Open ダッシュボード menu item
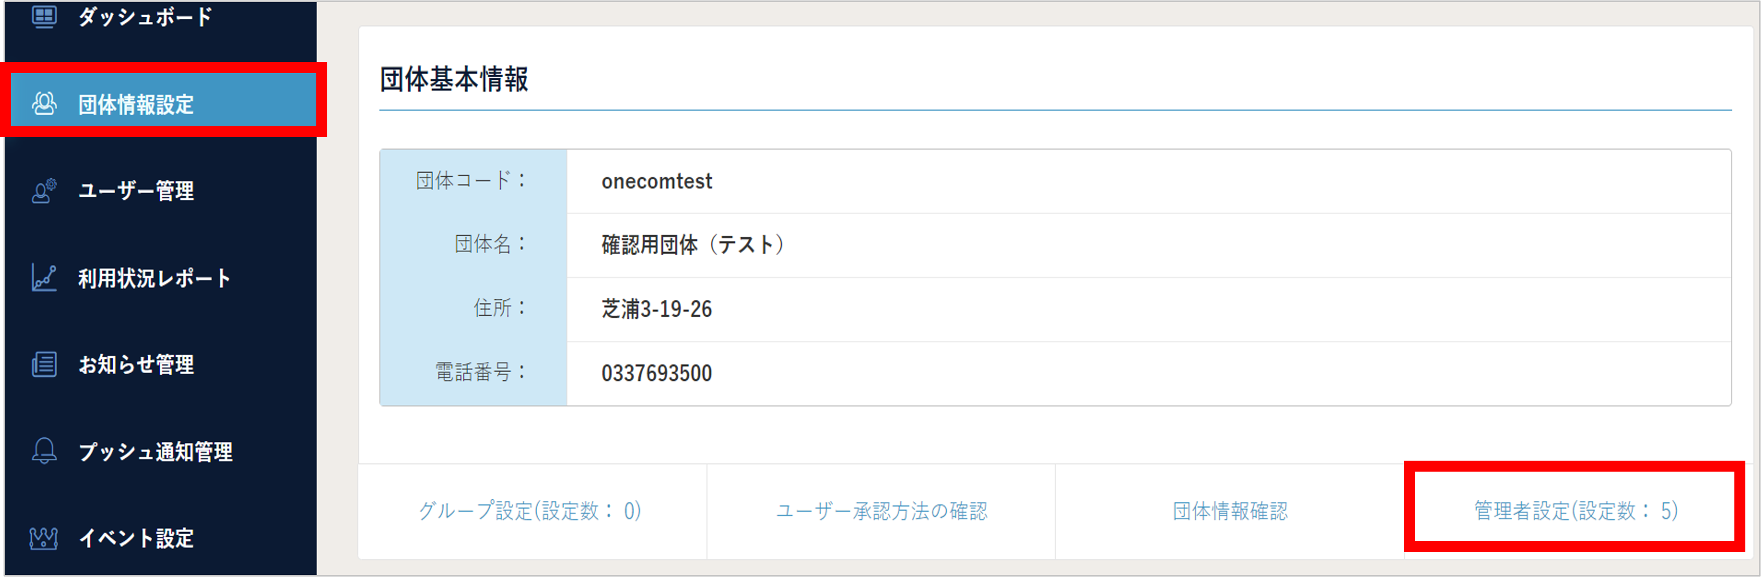Image resolution: width=1761 pixels, height=577 pixels. tap(145, 16)
